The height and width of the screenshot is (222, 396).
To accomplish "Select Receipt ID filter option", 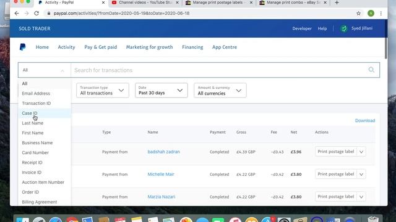I will tap(45, 163).
